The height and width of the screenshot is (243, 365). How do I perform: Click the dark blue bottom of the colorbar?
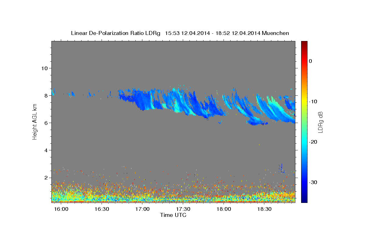click(304, 199)
